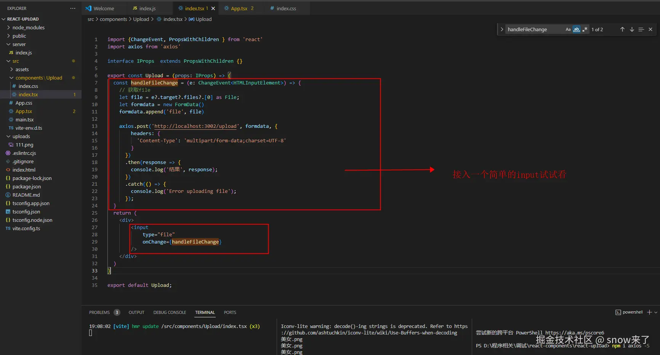
Task: Go to previous find match
Action: (622, 29)
